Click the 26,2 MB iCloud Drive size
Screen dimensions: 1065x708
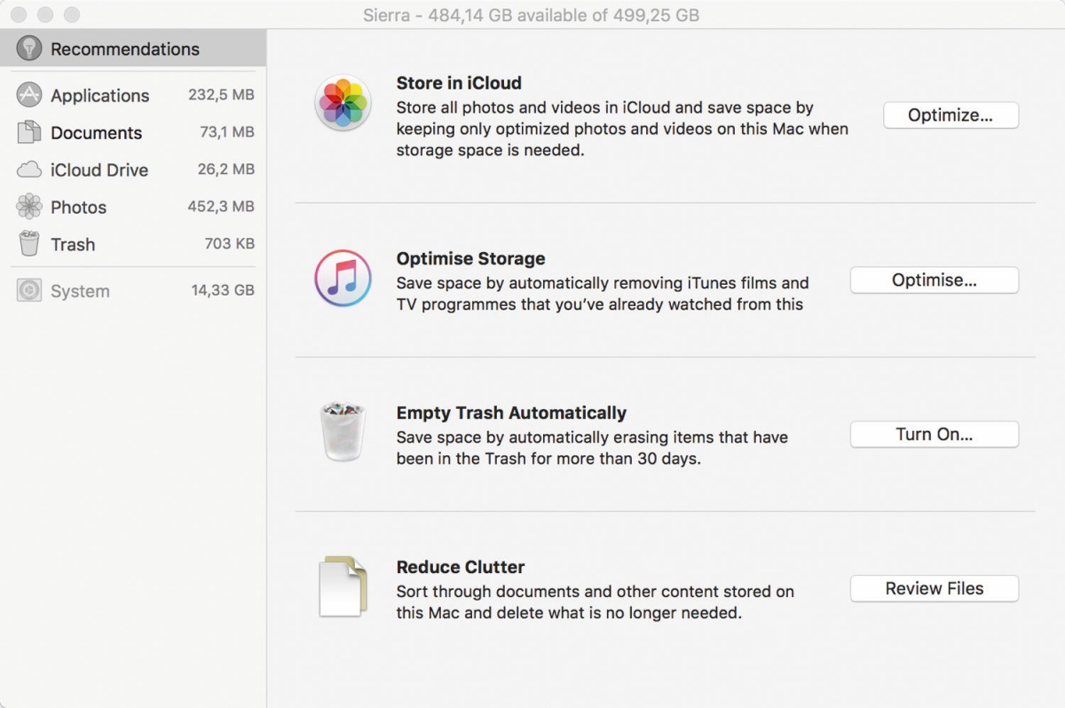226,169
